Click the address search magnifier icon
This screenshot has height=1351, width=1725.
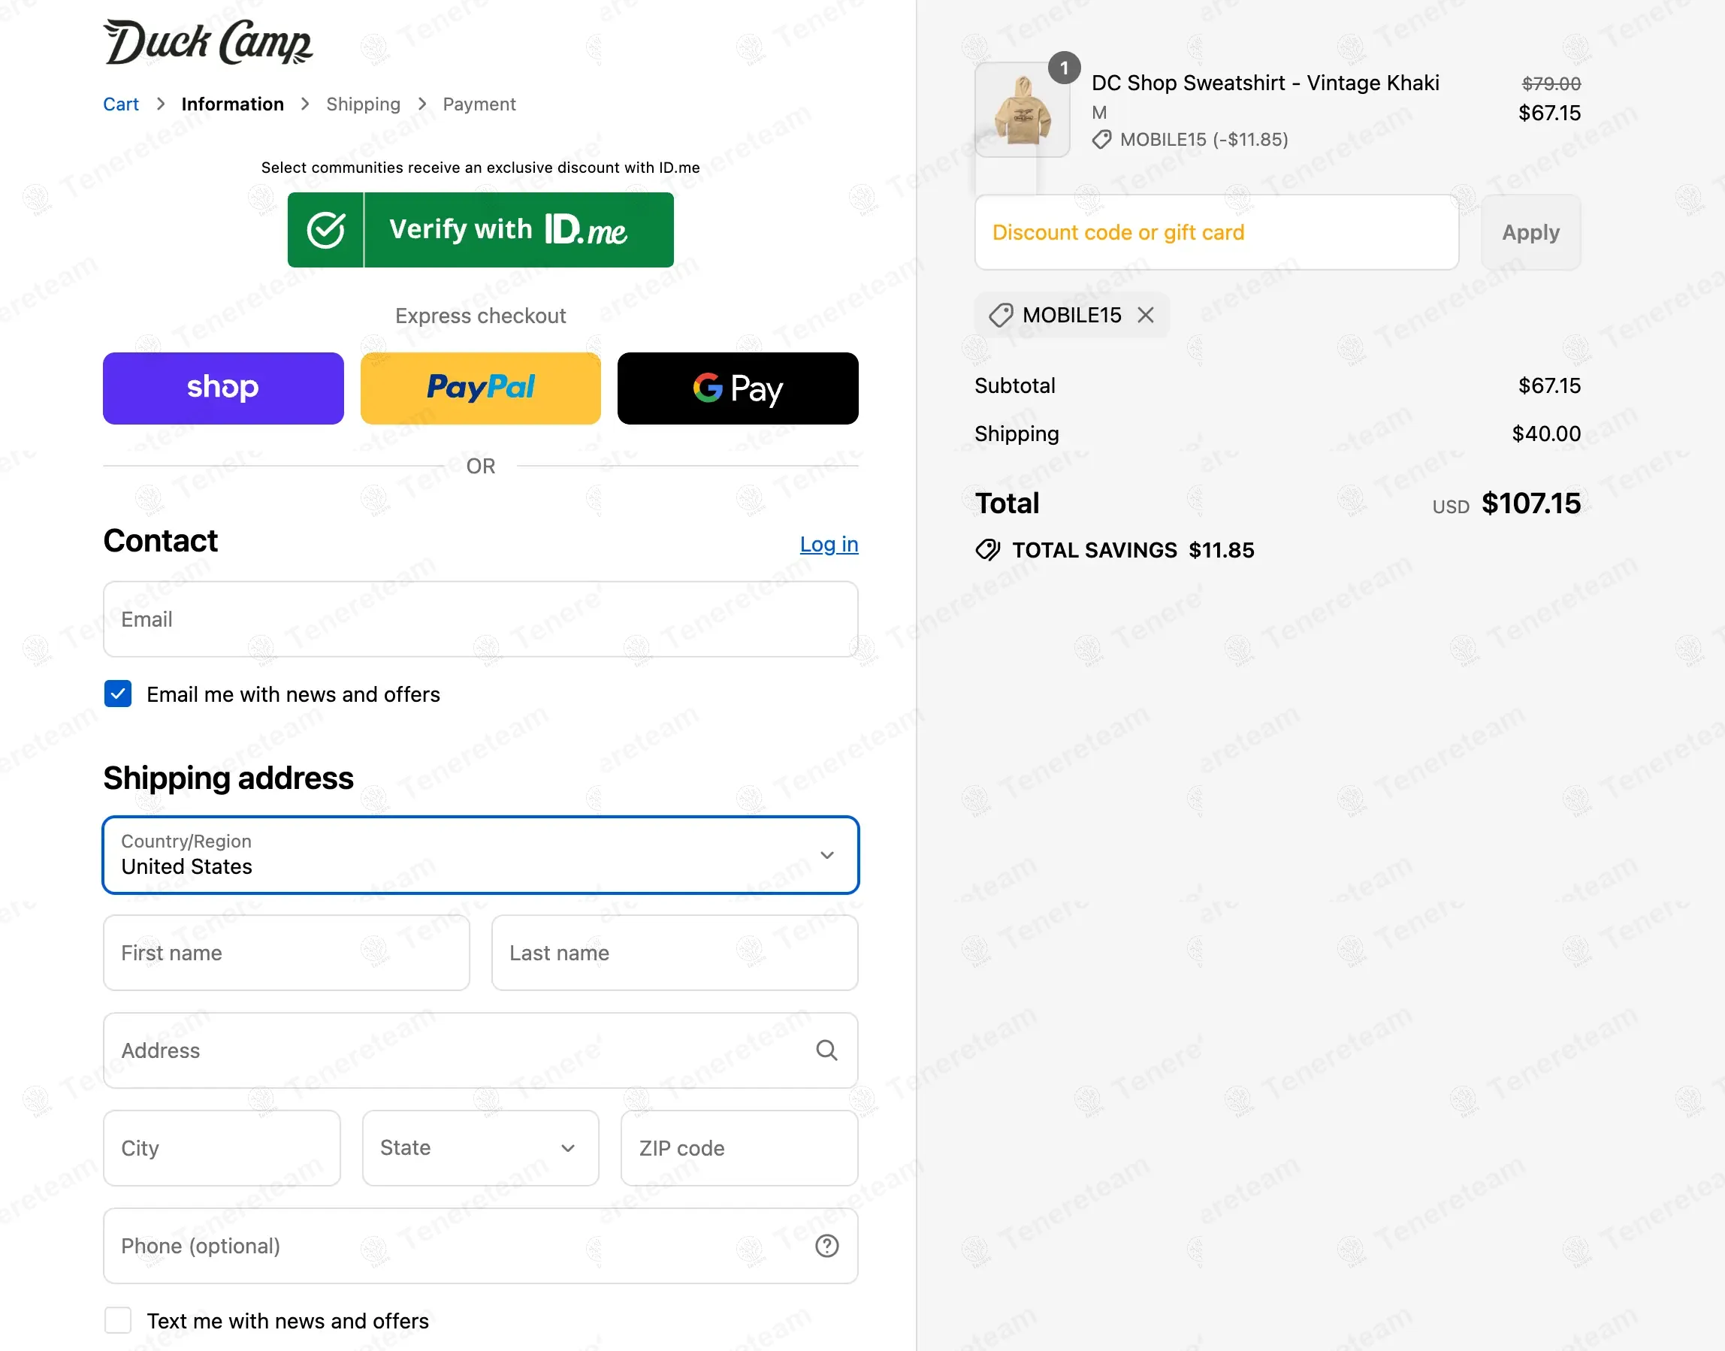coord(826,1050)
